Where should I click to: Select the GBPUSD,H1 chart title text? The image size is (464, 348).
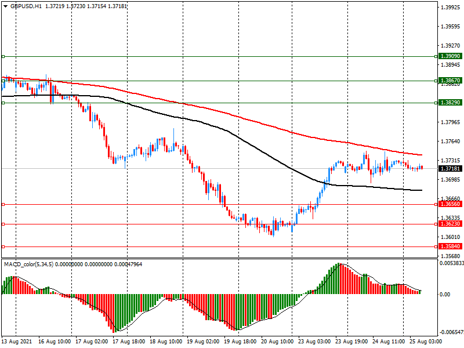point(26,6)
